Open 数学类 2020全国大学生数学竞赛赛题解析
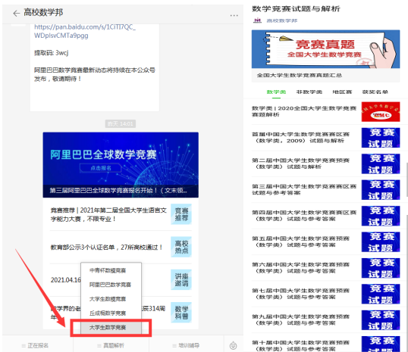 tap(304, 111)
